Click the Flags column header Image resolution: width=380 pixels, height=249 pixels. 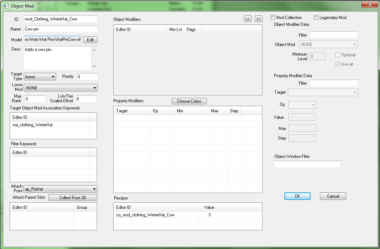pos(193,29)
